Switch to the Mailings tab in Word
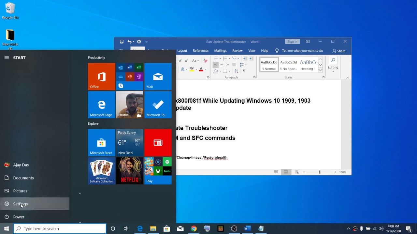Viewport: 417px width, 234px height. (x=220, y=51)
